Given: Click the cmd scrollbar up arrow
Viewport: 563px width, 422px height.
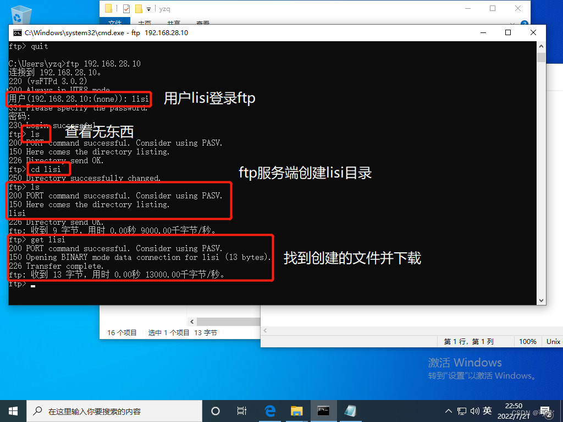Looking at the screenshot, I should click(x=541, y=46).
